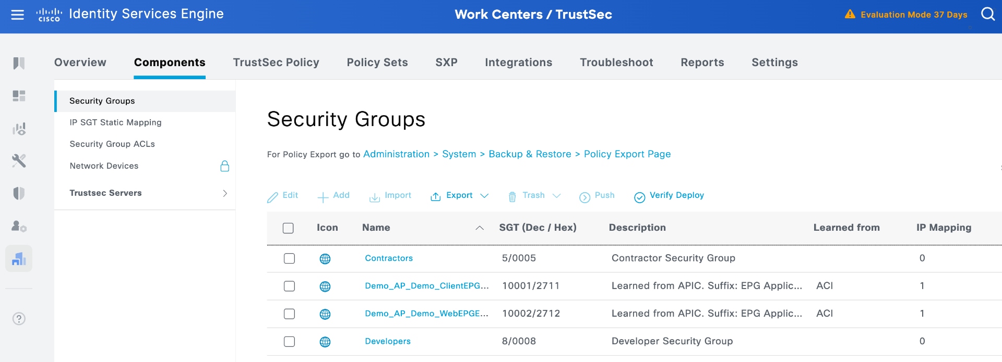Click the wrench tools sidebar icon
The height and width of the screenshot is (362, 1002).
pos(19,160)
